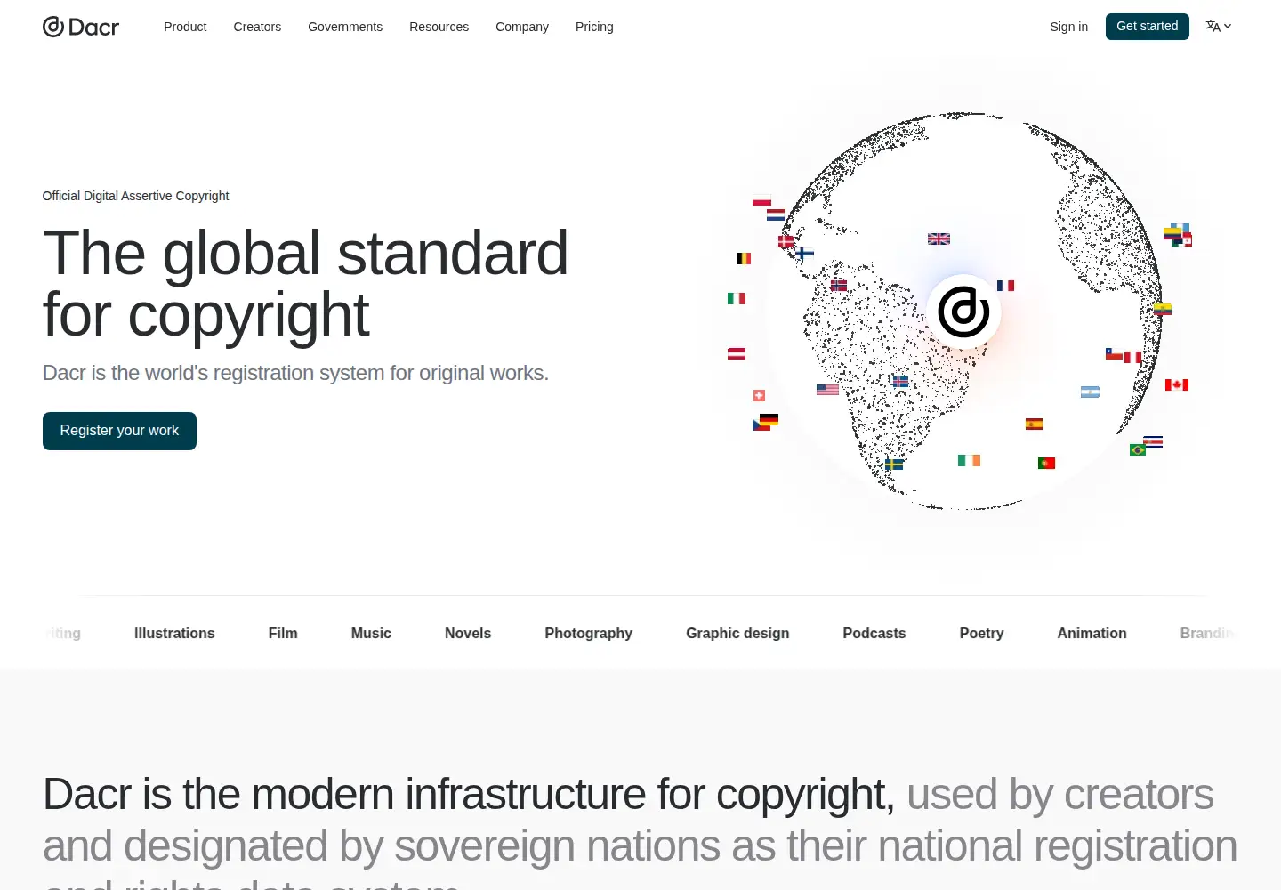Open the language translation selector icon

(x=1218, y=27)
